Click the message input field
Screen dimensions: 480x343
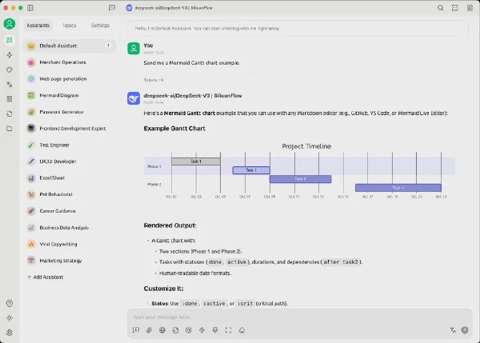click(x=299, y=317)
